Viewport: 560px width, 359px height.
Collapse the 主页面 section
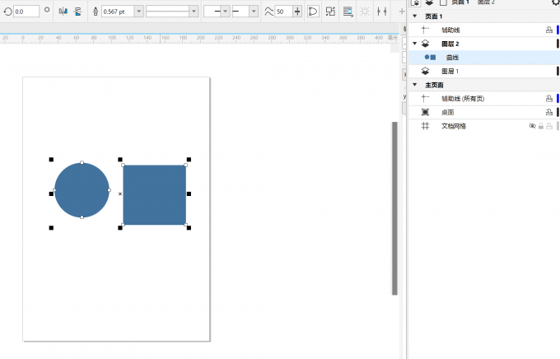click(414, 85)
